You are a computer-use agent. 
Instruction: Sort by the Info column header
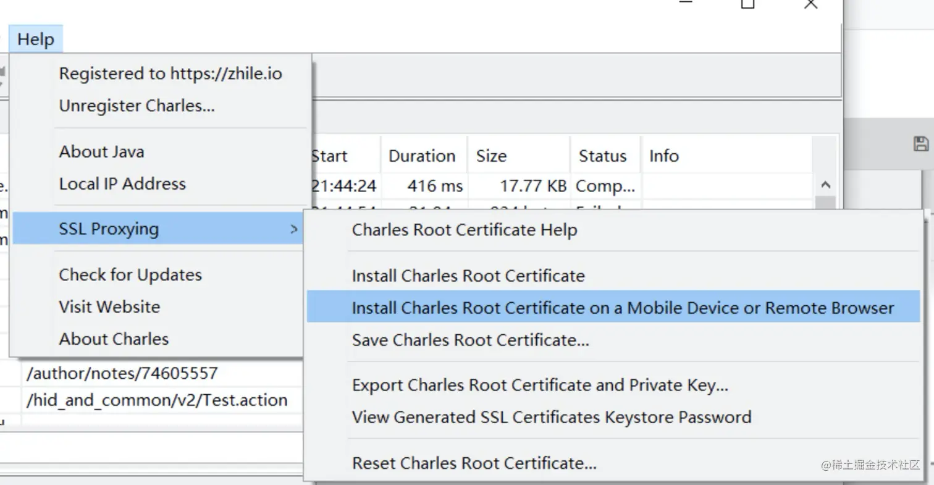pyautogui.click(x=727, y=156)
